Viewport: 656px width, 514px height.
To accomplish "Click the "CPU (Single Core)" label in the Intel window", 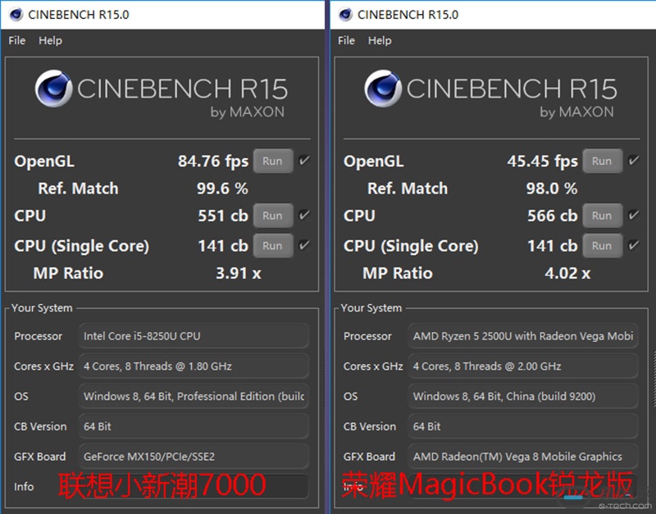I will point(81,246).
